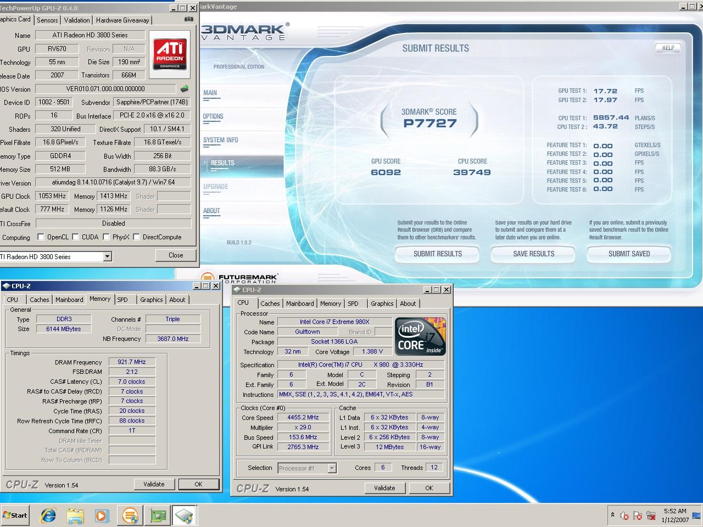The width and height of the screenshot is (703, 527).
Task: Click the Futuremark logo below the 3DMark window
Action: 239,278
